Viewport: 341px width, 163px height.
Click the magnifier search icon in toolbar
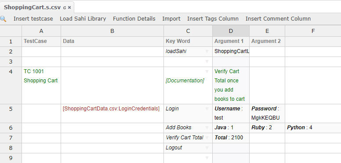pos(3,19)
